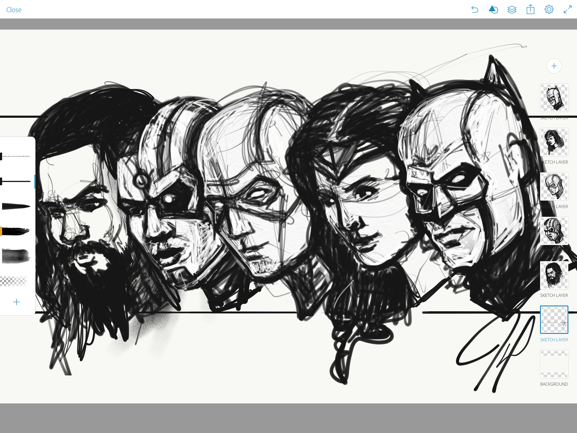This screenshot has width=577, height=433.
Task: Undo the last stroke
Action: 475,10
